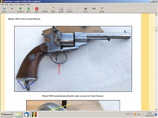Click the FR language indicator
Viewport: 158px width, 118px height.
coord(128,114)
